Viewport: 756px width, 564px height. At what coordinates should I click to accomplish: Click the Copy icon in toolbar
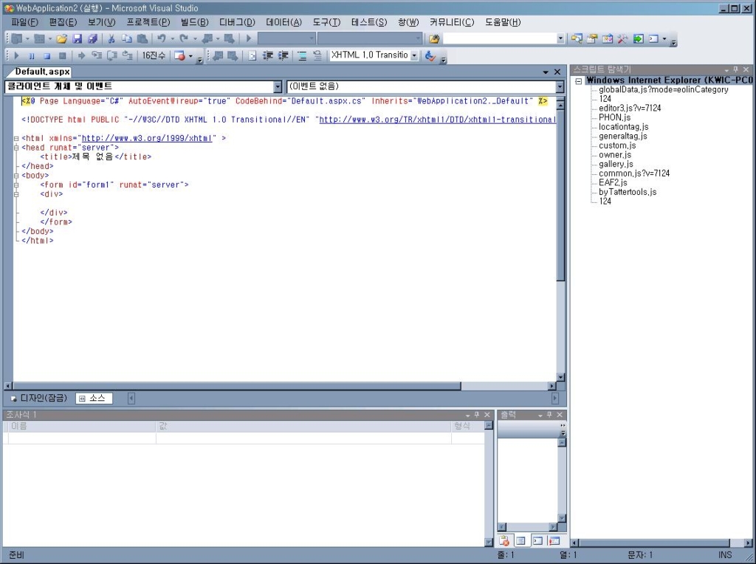tap(127, 38)
